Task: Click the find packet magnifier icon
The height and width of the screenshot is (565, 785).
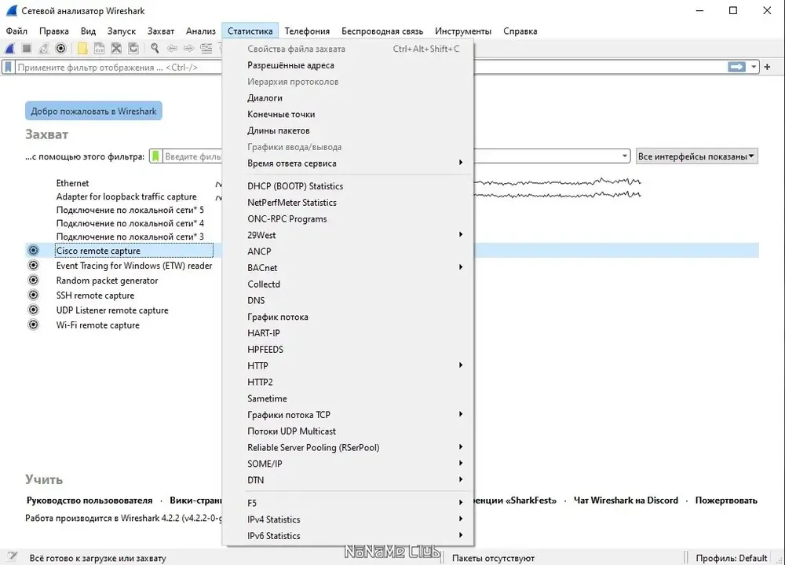Action: pyautogui.click(x=155, y=48)
